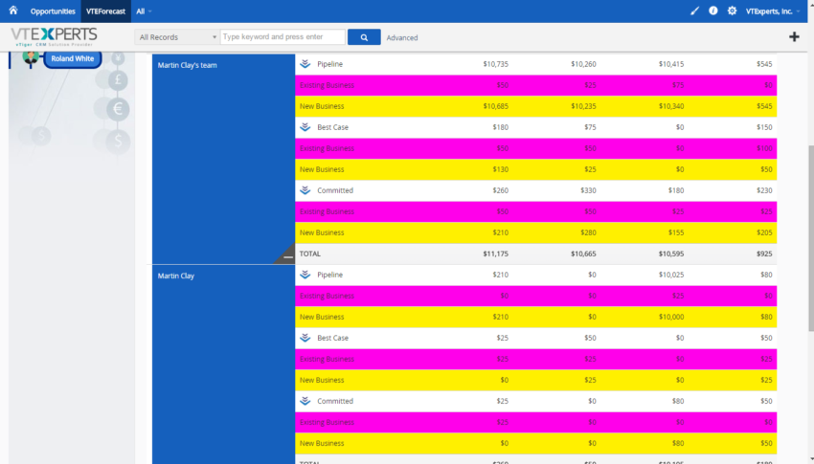The height and width of the screenshot is (464, 814).
Task: Collapse Martin Clay's team section
Action: coord(287,256)
